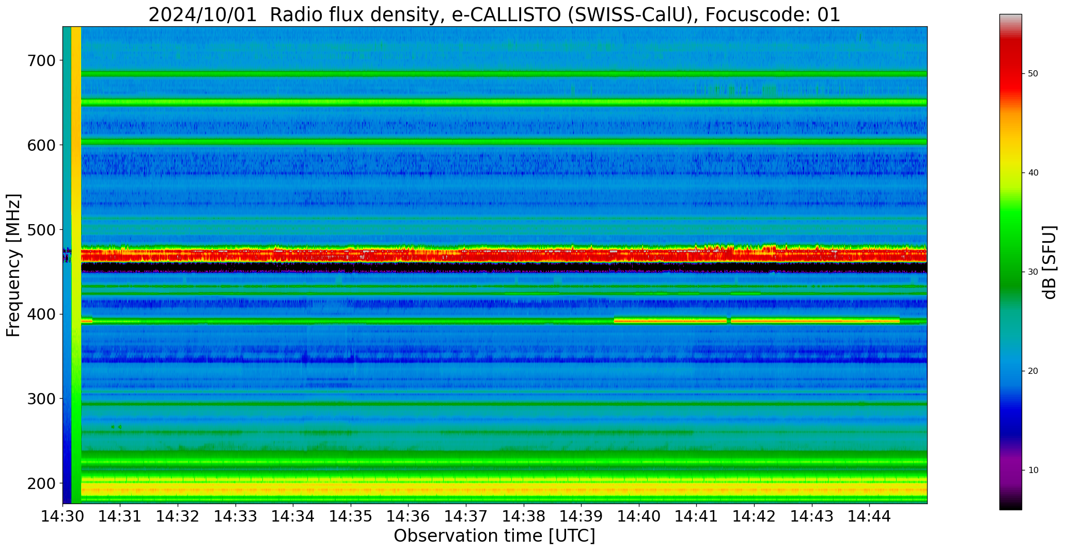The width and height of the screenshot is (1065, 551).
Task: Click the colorbar tick label 40
Action: 1033,173
